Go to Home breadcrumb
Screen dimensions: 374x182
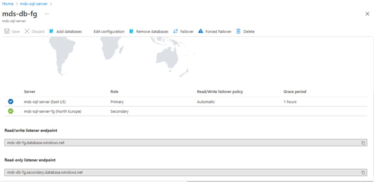pos(7,4)
